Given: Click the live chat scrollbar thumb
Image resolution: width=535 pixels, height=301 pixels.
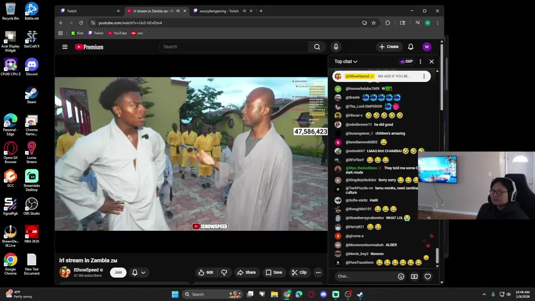Looking at the screenshot, I should pyautogui.click(x=438, y=255).
